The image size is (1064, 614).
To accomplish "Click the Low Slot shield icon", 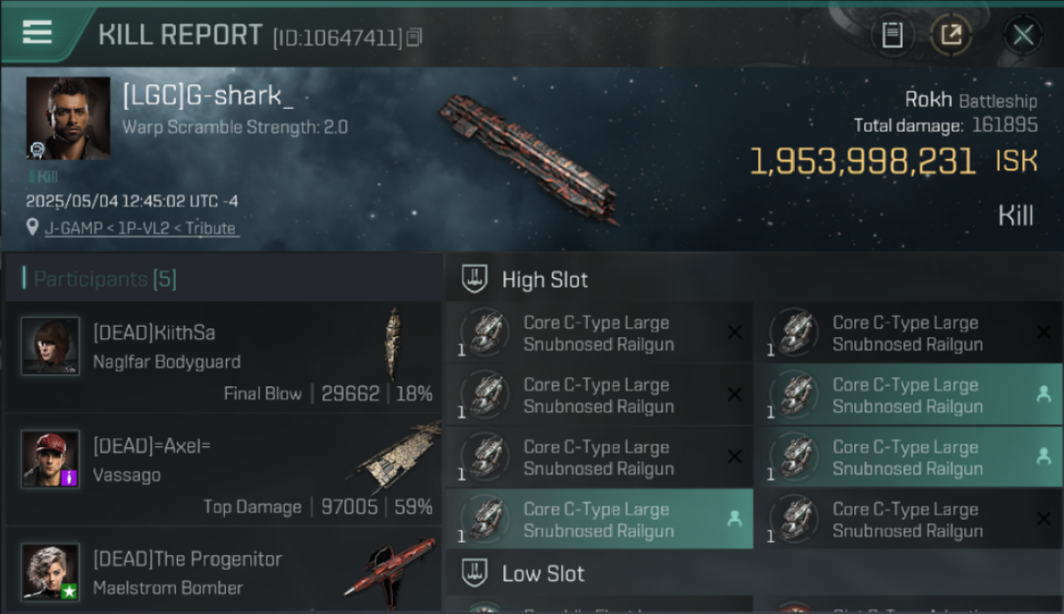I will tap(476, 573).
